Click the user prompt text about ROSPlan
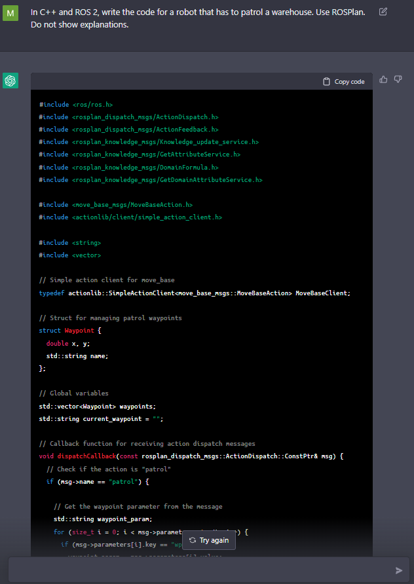The height and width of the screenshot is (584, 414). [x=198, y=18]
